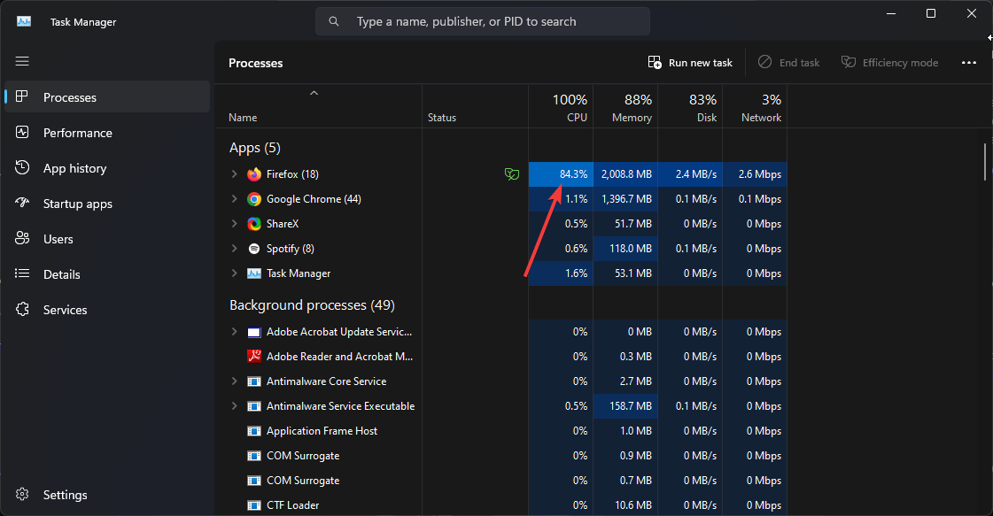Expand the Firefox process group
The width and height of the screenshot is (993, 516).
click(235, 174)
